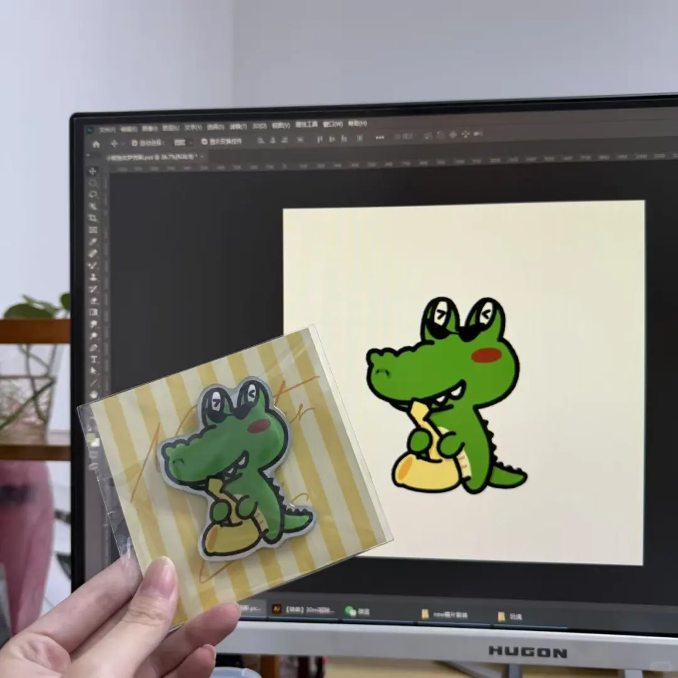The height and width of the screenshot is (678, 678).
Task: Open the 窗口(W) menu
Action: coord(333,124)
